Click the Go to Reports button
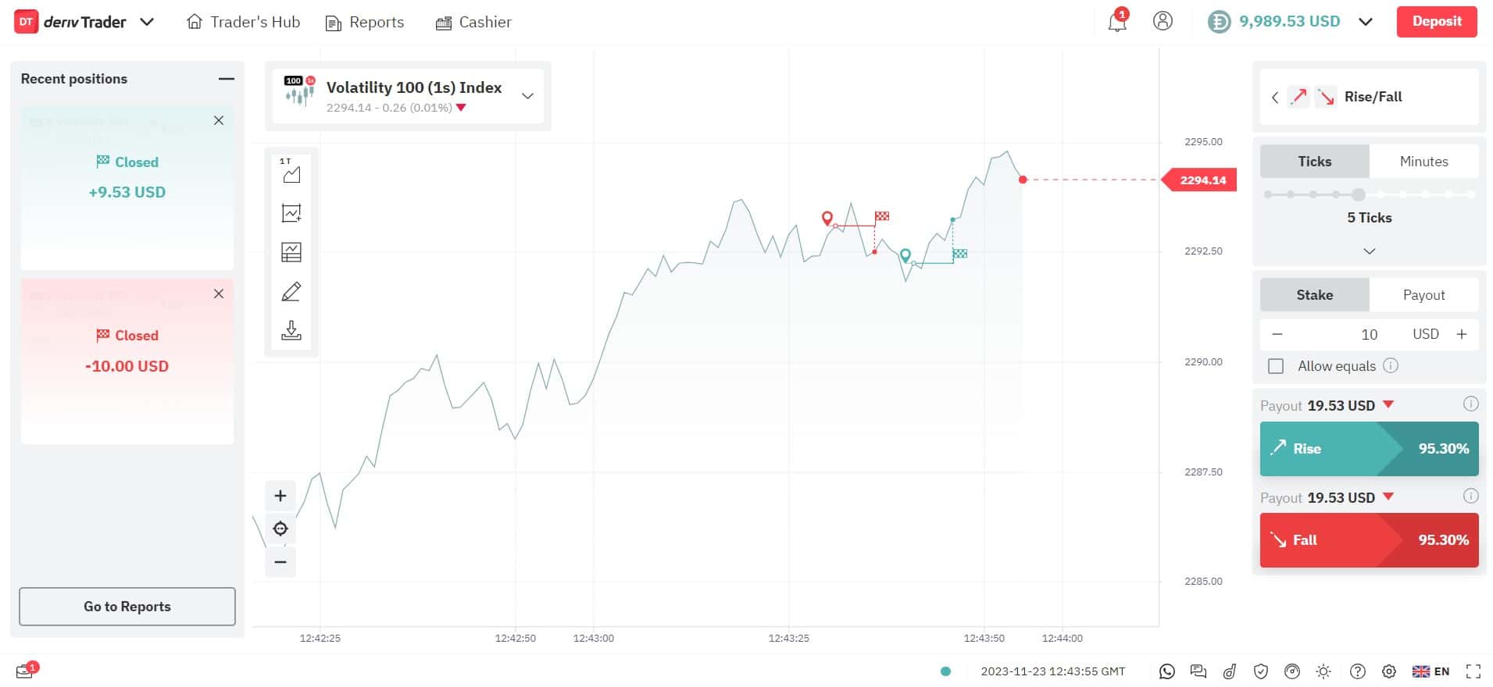This screenshot has height=687, width=1493. [x=127, y=606]
